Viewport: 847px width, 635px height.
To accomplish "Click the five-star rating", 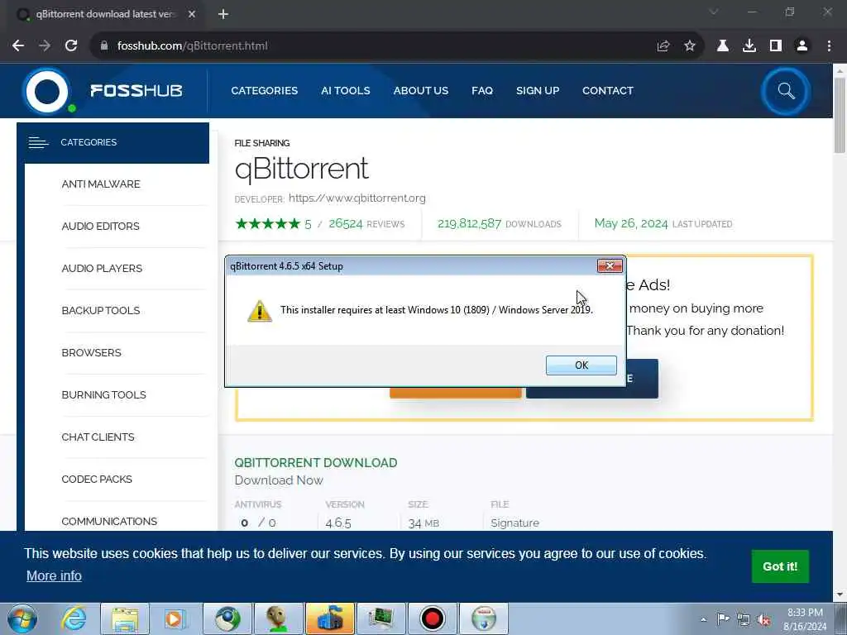I will pyautogui.click(x=267, y=223).
